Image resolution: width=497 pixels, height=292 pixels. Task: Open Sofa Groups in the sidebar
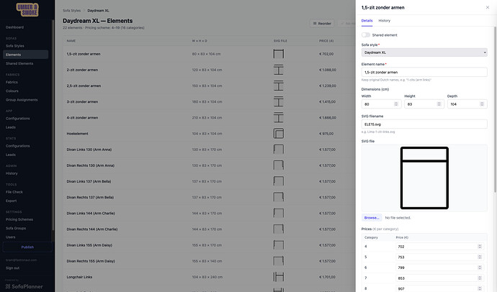pos(16,229)
